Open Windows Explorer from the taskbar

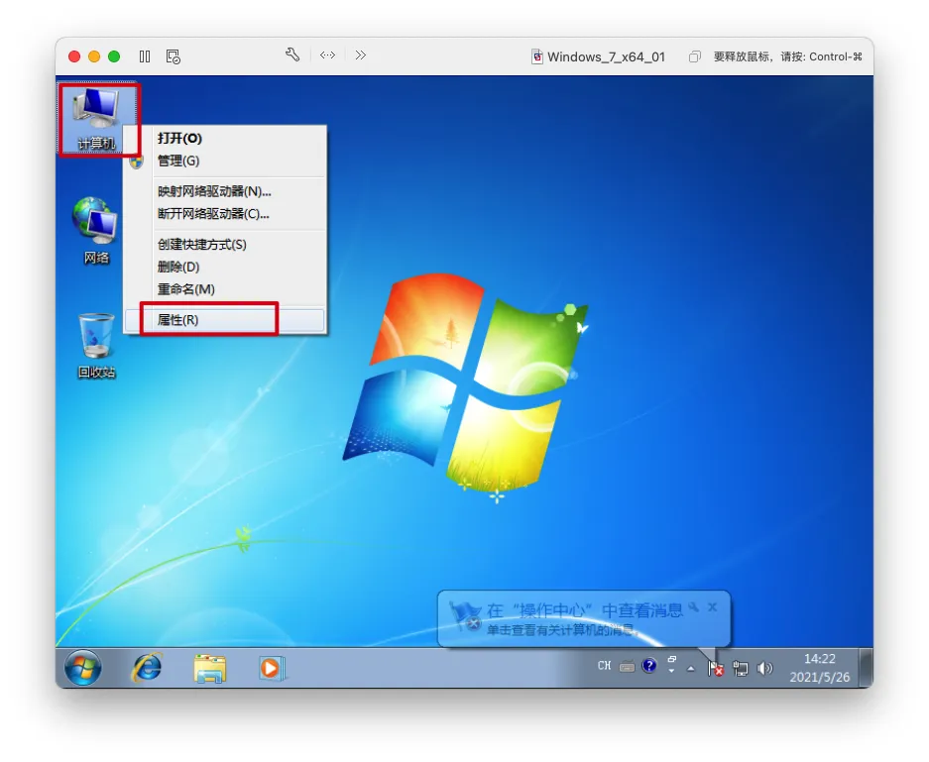pyautogui.click(x=210, y=669)
